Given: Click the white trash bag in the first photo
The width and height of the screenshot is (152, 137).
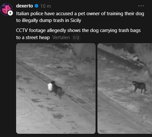Looking at the screenshot, I should pyautogui.click(x=50, y=87).
